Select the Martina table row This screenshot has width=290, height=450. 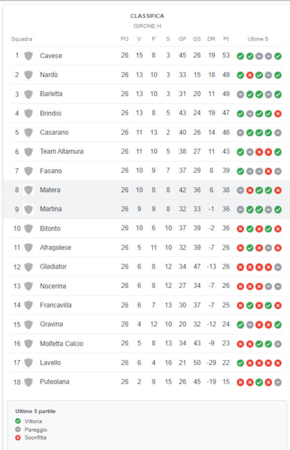tap(146, 209)
